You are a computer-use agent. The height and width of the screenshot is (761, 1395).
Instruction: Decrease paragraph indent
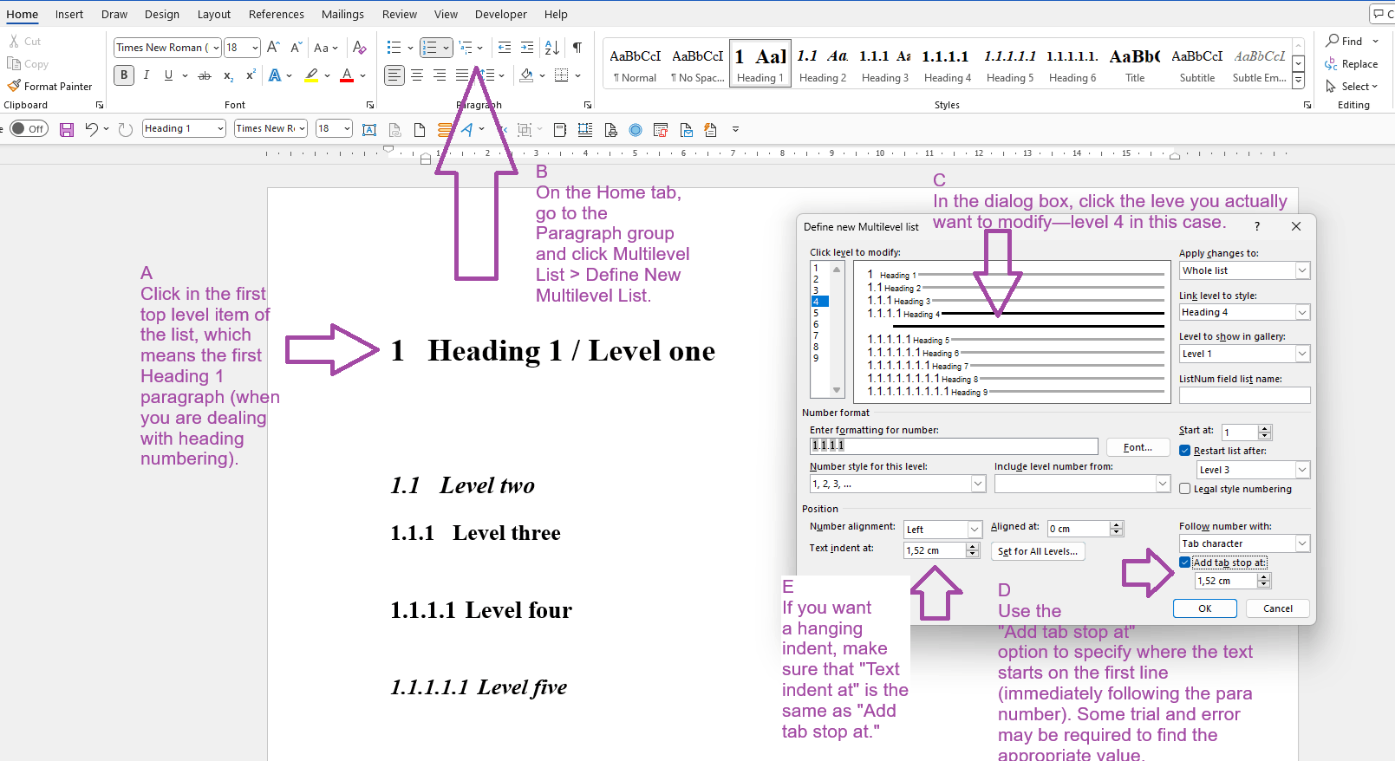[505, 47]
